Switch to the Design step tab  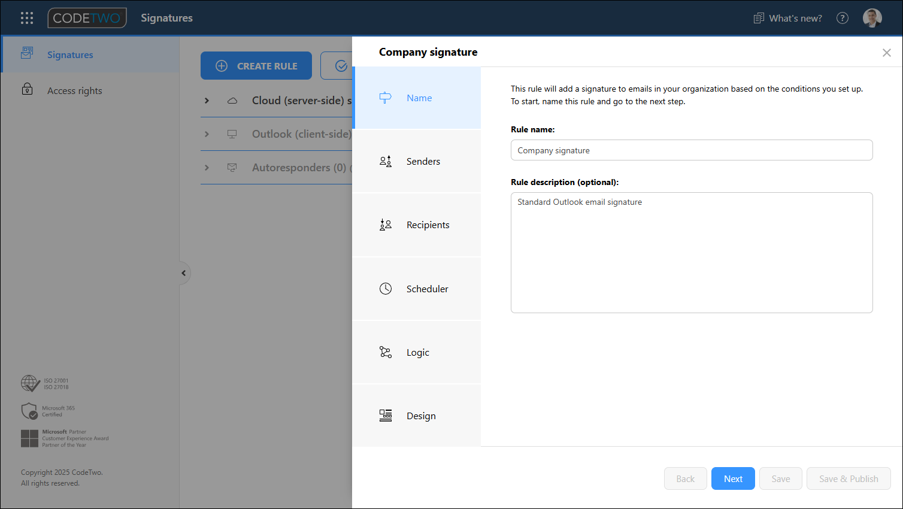(417, 416)
